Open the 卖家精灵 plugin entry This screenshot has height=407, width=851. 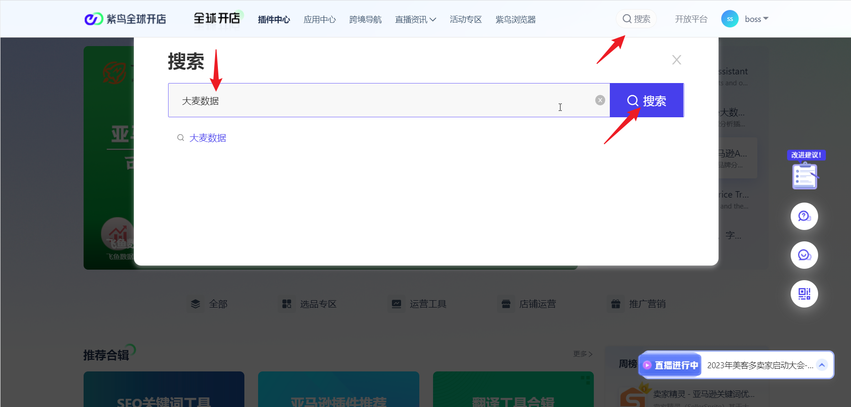[x=687, y=396]
